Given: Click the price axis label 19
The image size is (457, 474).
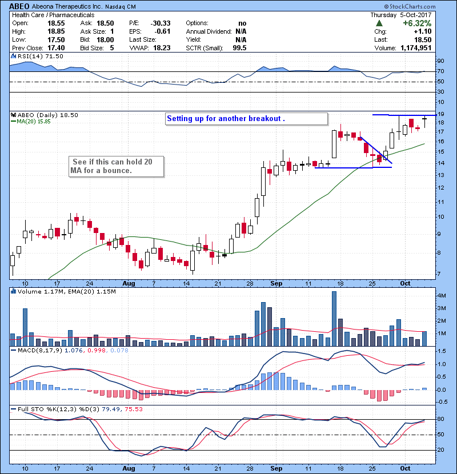Looking at the screenshot, I should (x=440, y=114).
